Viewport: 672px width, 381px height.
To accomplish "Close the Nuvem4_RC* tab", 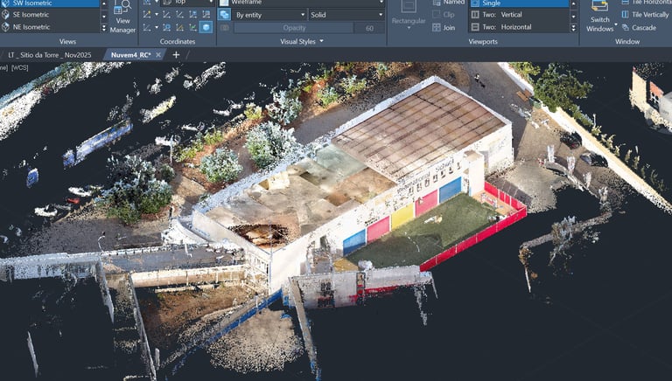I will (x=158, y=55).
